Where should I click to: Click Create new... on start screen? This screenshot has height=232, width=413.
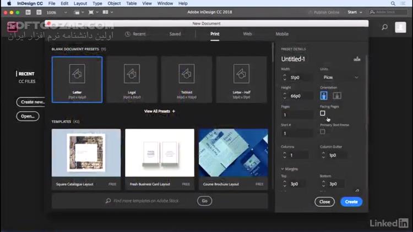pos(31,102)
